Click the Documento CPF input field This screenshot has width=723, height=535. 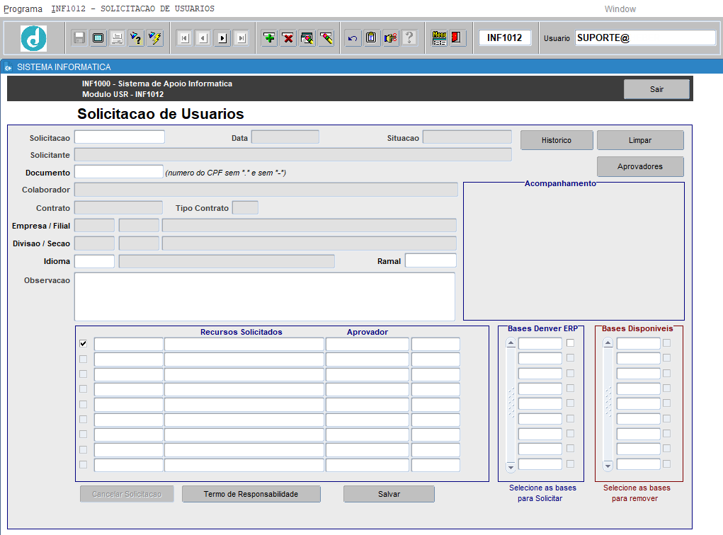[x=119, y=172]
